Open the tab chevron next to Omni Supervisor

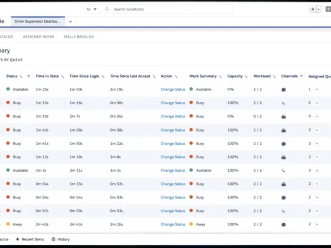coord(70,21)
